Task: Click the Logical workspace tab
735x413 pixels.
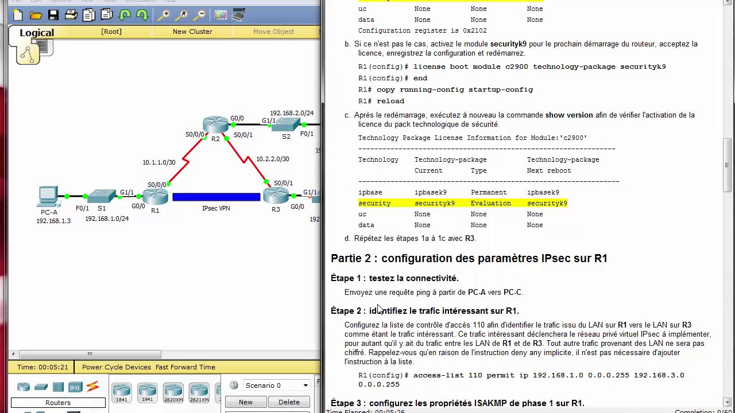Action: 37,33
